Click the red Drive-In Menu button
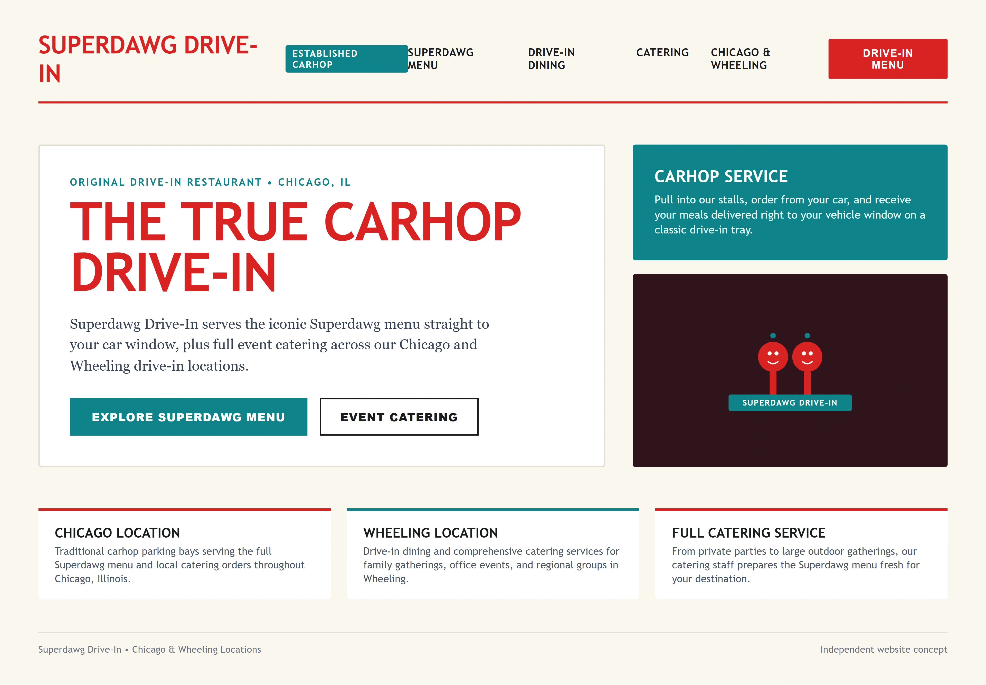 [888, 59]
